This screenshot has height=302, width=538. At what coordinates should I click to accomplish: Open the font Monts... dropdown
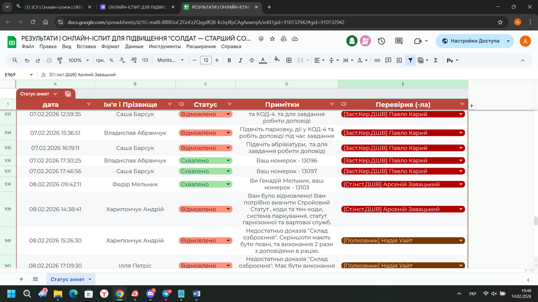pyautogui.click(x=171, y=60)
